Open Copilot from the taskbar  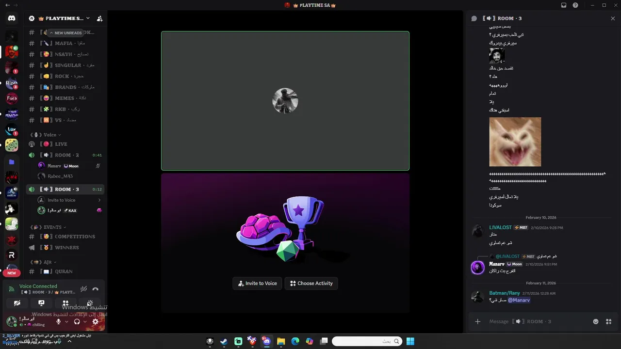[x=310, y=341]
